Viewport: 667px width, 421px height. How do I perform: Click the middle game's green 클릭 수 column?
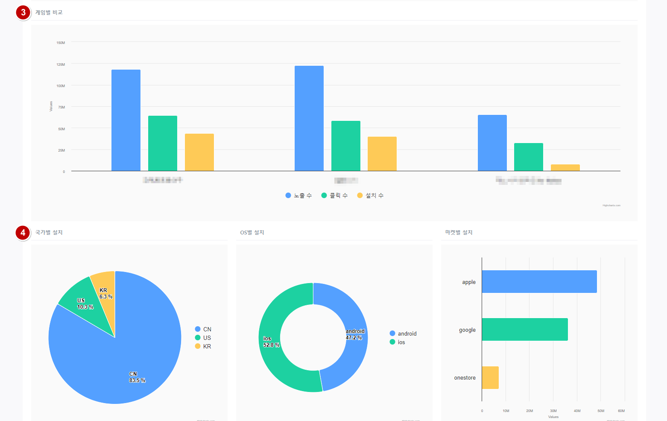coord(346,146)
